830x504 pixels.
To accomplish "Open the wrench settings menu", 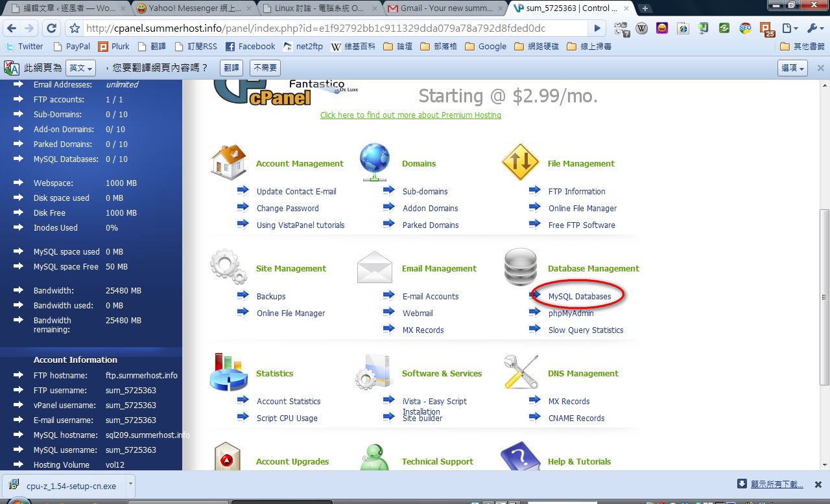I will pos(815,29).
